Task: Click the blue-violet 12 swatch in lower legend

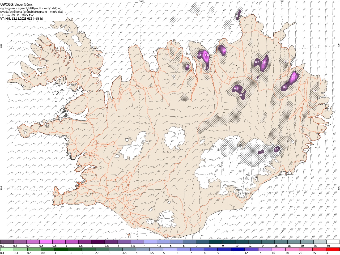Action: click(x=251, y=249)
